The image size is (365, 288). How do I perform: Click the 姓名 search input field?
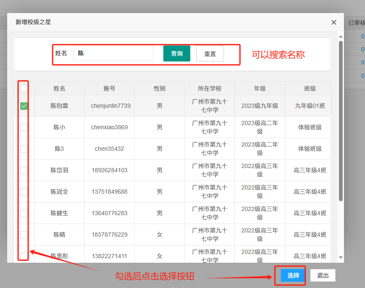point(113,53)
